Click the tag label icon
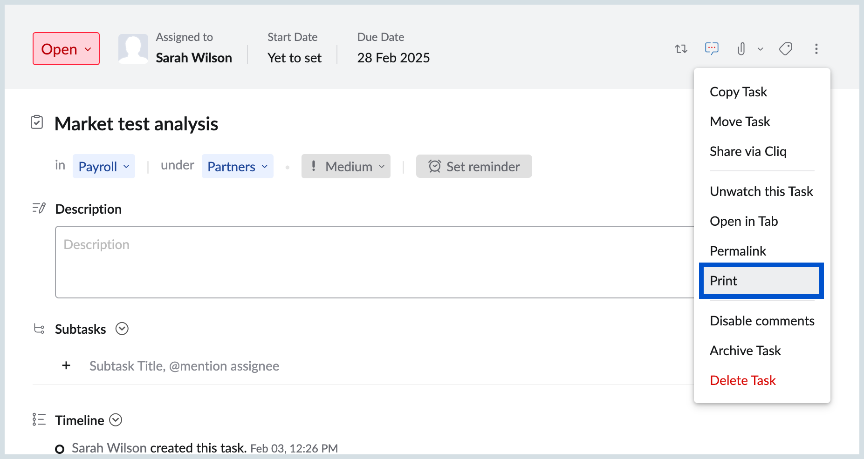The width and height of the screenshot is (864, 459). pos(786,49)
